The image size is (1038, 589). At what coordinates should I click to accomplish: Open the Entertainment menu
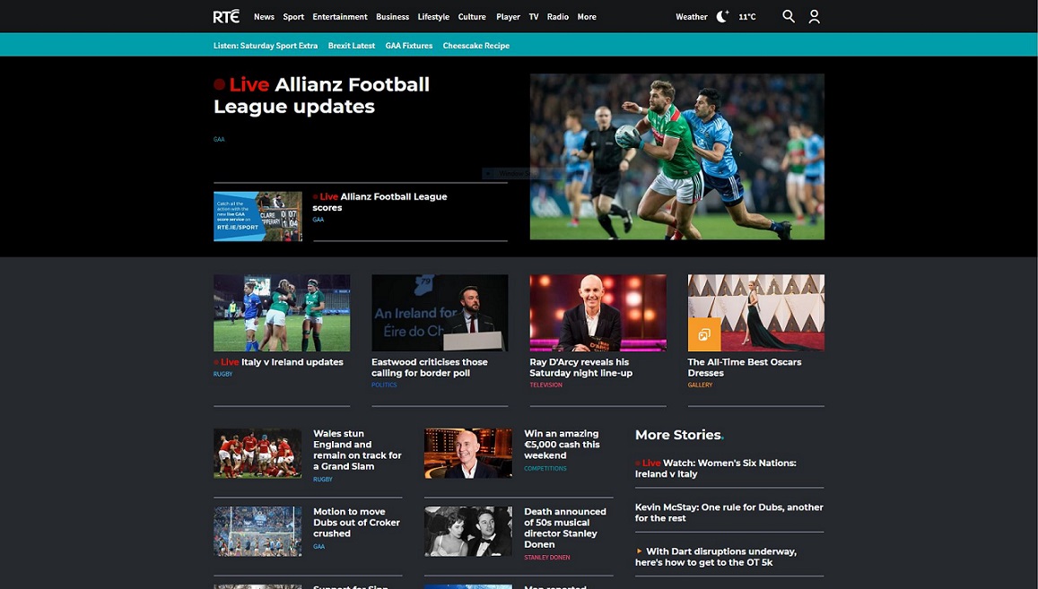pyautogui.click(x=340, y=17)
